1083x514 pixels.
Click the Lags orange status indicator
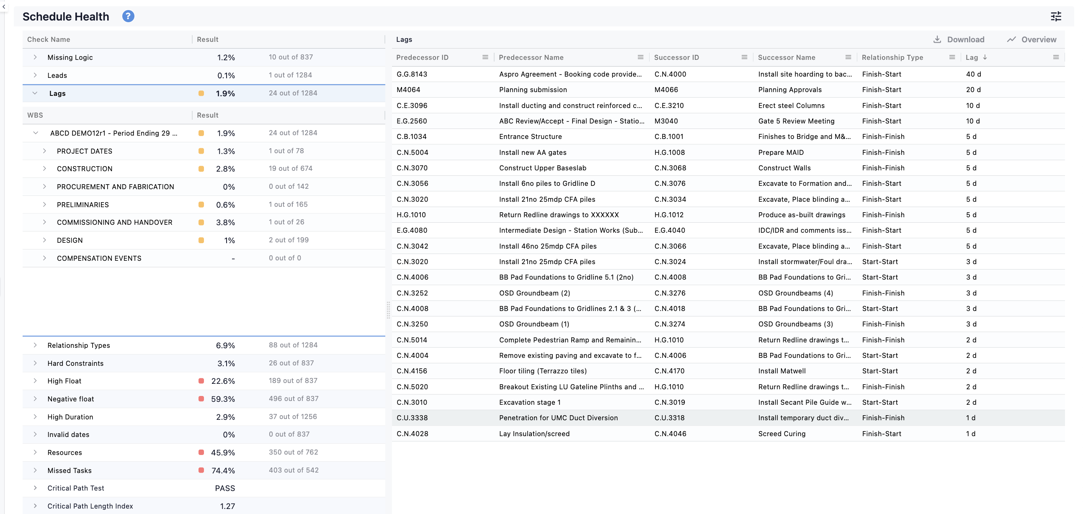[201, 93]
